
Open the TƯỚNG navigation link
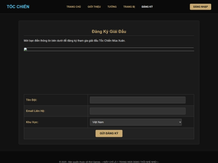[x=112, y=7]
